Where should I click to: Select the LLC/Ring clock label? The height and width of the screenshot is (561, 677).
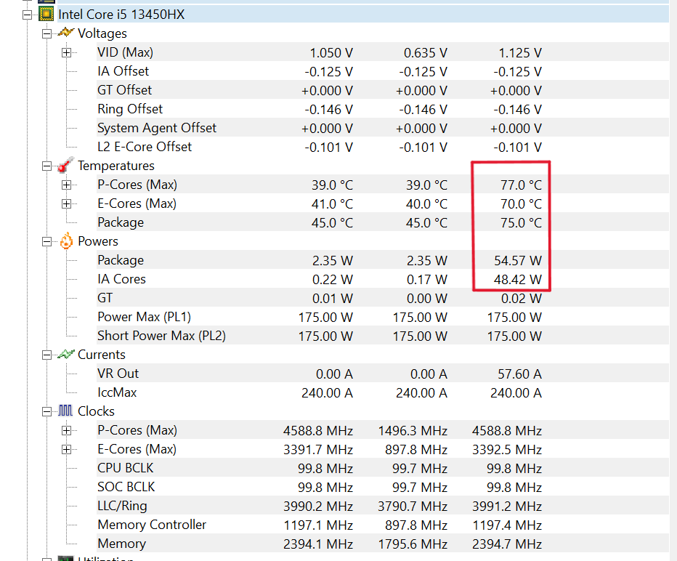pyautogui.click(x=122, y=506)
